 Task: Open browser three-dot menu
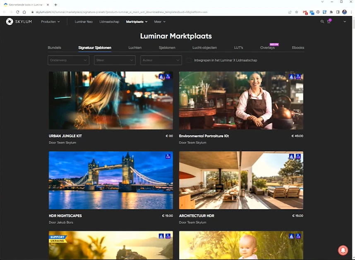point(351,12)
